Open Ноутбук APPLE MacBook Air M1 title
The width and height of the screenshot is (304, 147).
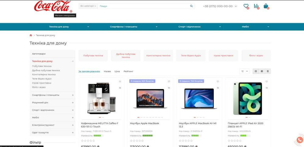[x=198, y=125]
